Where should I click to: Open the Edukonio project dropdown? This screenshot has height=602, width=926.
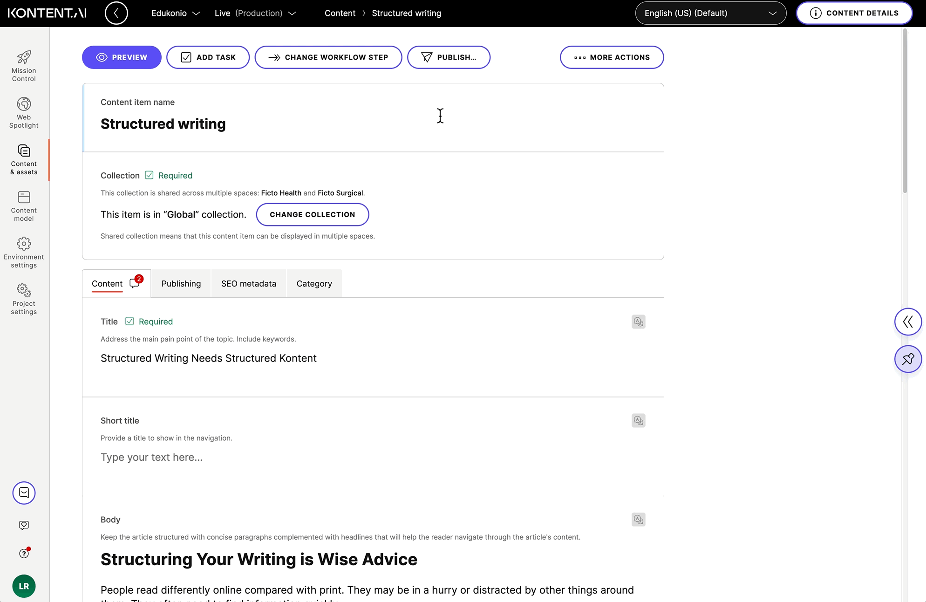click(x=175, y=13)
